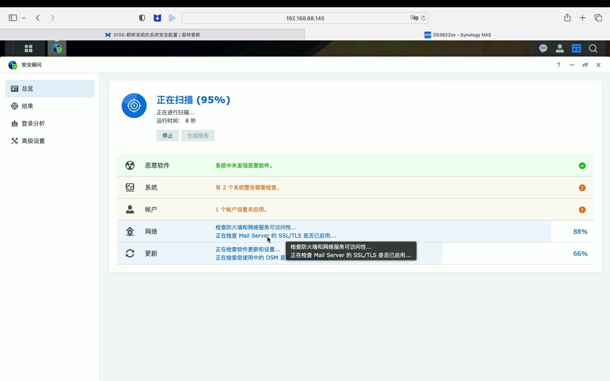Click the privacy shield icon in Safari
The width and height of the screenshot is (610, 381).
click(x=142, y=18)
